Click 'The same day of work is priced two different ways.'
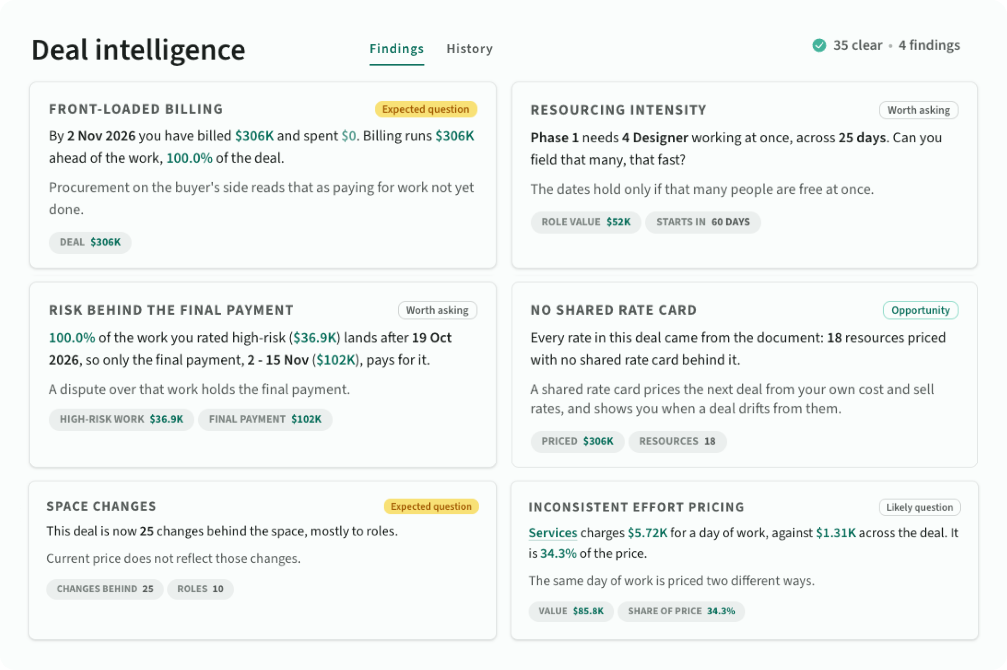The height and width of the screenshot is (670, 1007). pos(671,581)
